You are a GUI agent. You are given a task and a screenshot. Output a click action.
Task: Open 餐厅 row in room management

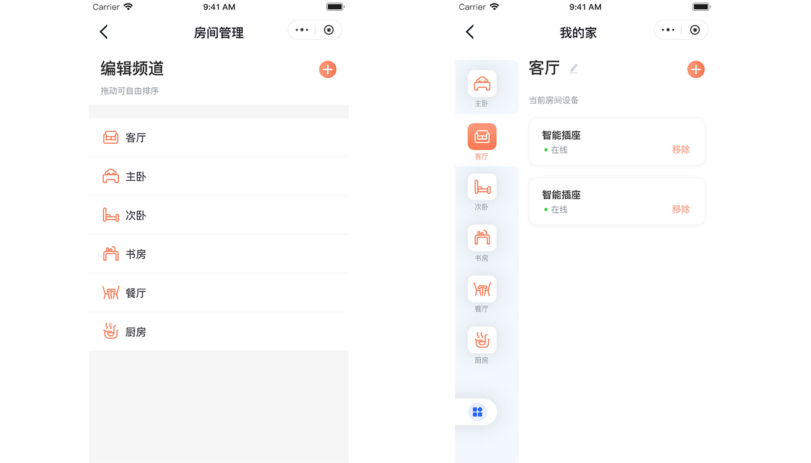(219, 293)
